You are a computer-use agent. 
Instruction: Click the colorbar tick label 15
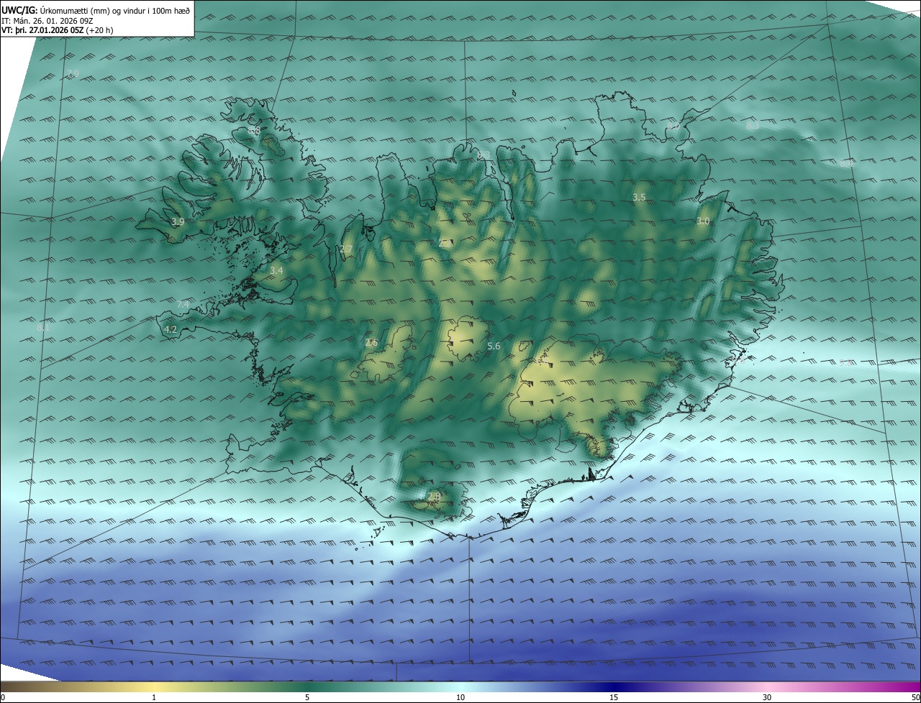tap(614, 697)
